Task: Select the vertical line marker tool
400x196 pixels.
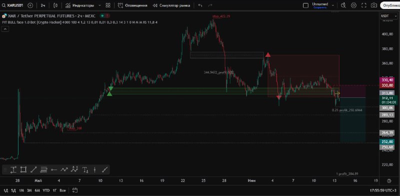Action: click(95, 170)
